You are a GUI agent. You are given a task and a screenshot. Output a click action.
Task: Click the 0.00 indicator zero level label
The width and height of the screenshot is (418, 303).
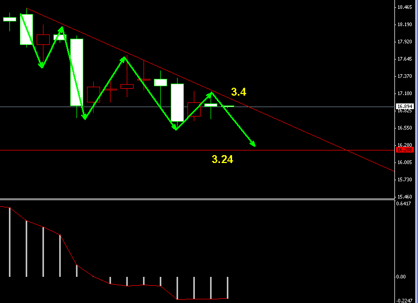click(401, 277)
